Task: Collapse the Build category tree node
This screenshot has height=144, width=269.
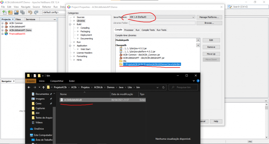Action: [x=70, y=24]
